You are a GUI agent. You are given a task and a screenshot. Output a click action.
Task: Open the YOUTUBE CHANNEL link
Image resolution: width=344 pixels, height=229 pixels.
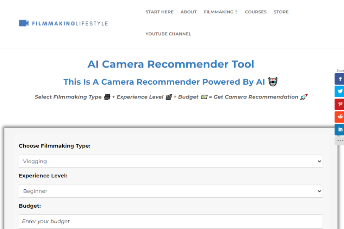pyautogui.click(x=168, y=34)
